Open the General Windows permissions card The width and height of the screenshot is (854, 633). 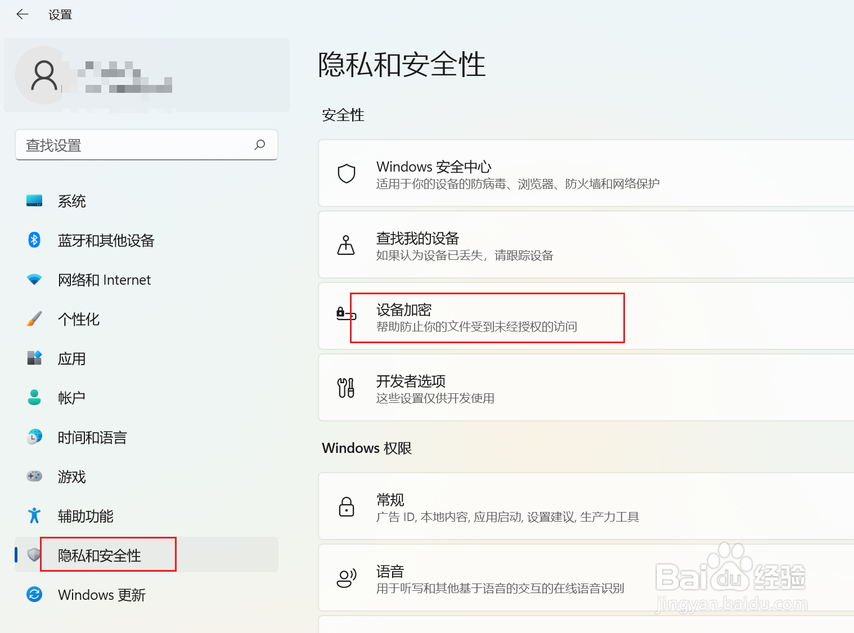point(507,507)
